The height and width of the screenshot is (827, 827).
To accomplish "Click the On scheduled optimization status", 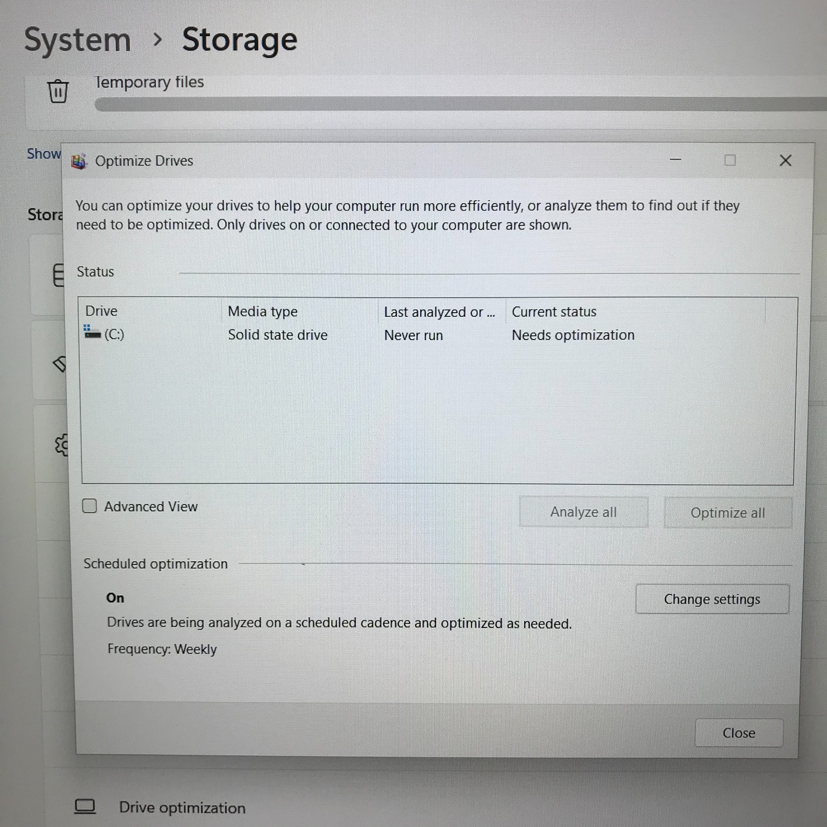I will (115, 598).
